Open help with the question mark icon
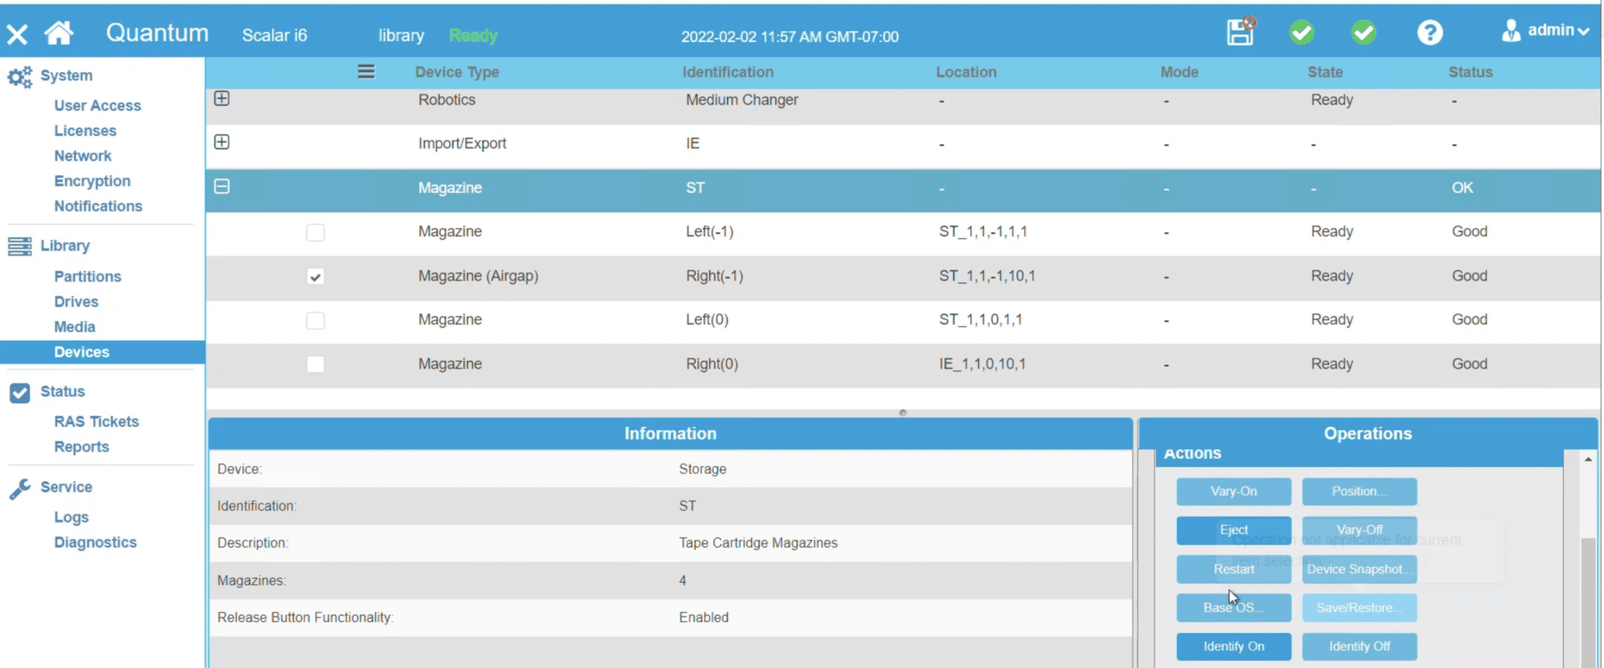Screen dimensions: 1604x668 pos(1430,33)
